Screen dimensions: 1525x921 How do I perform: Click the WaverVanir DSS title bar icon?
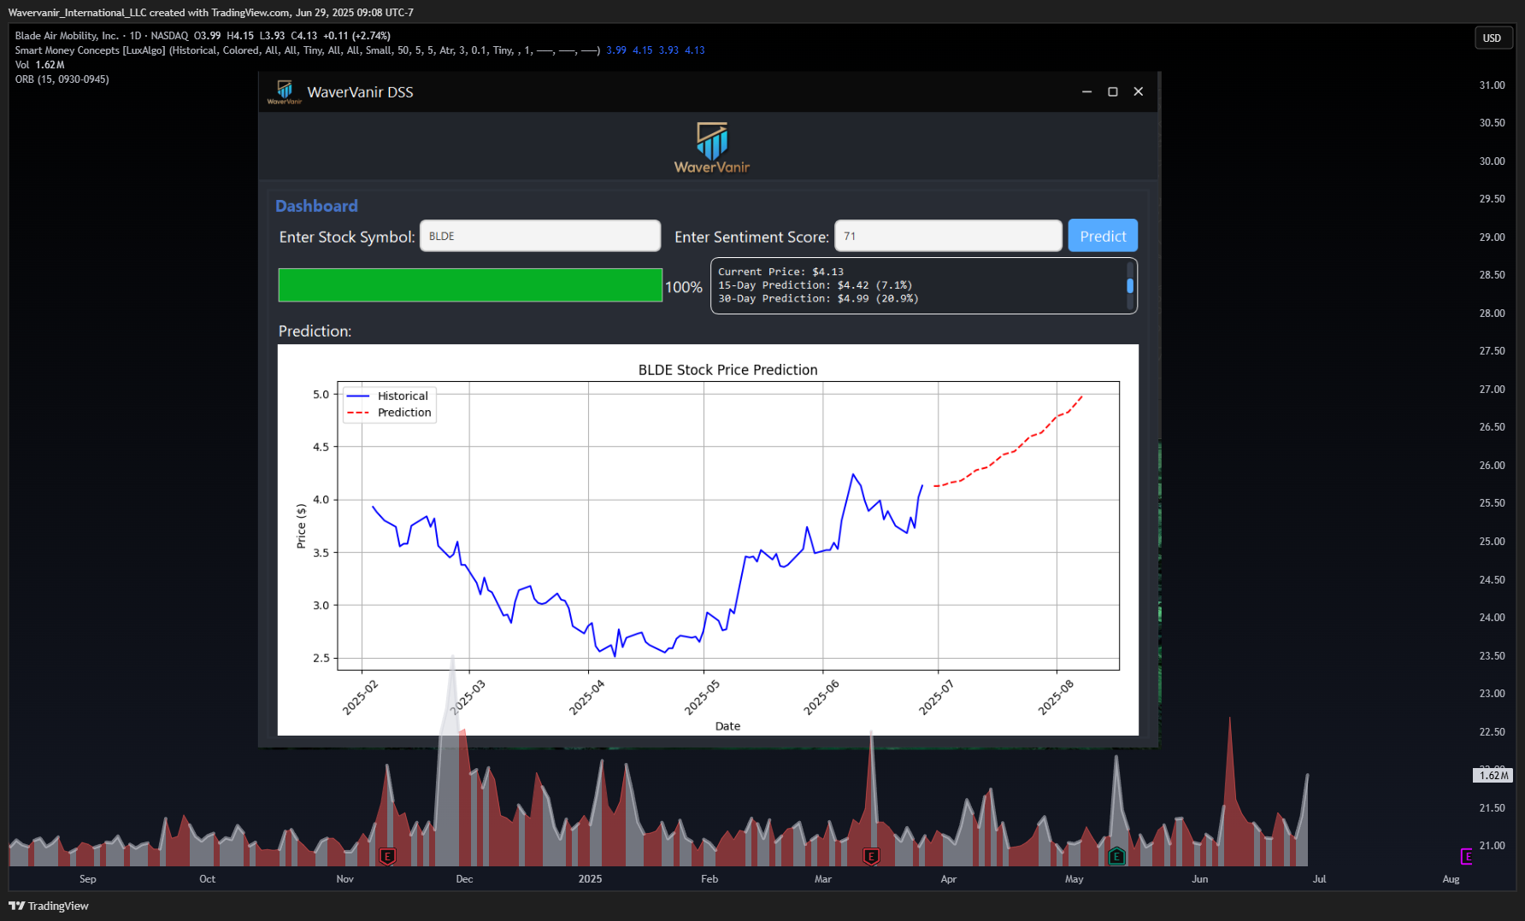[285, 91]
